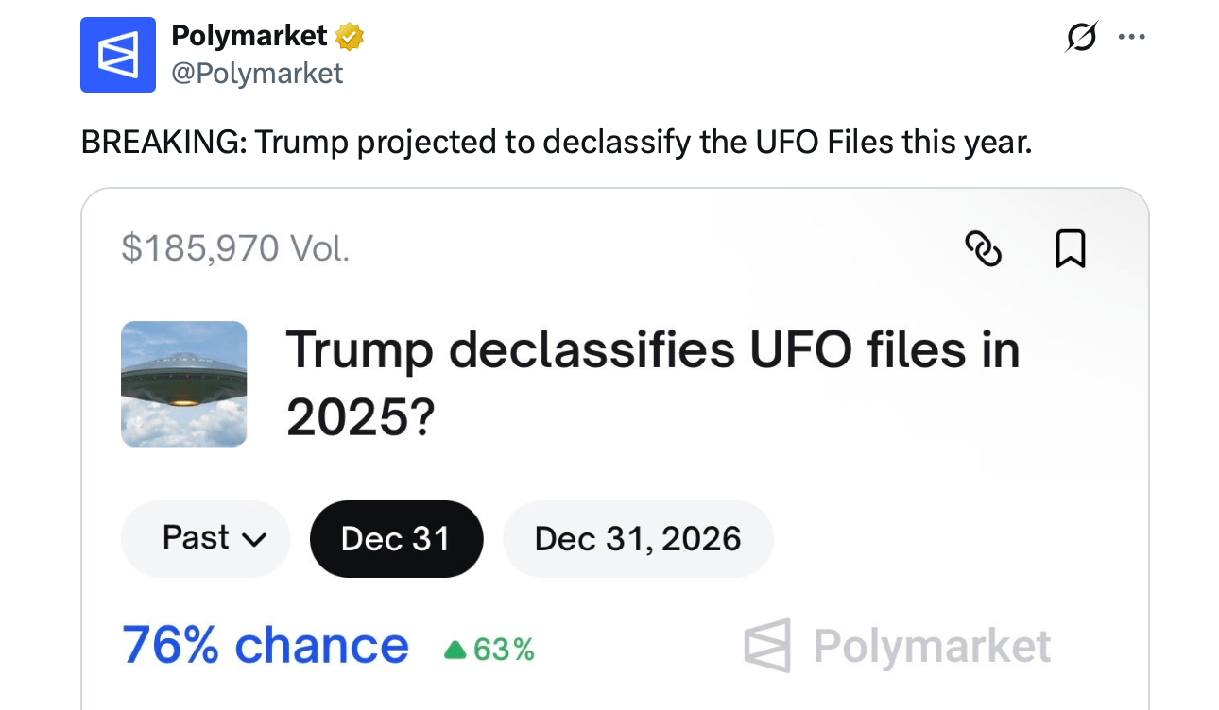Copy the market link via the chain icon

coord(985,248)
